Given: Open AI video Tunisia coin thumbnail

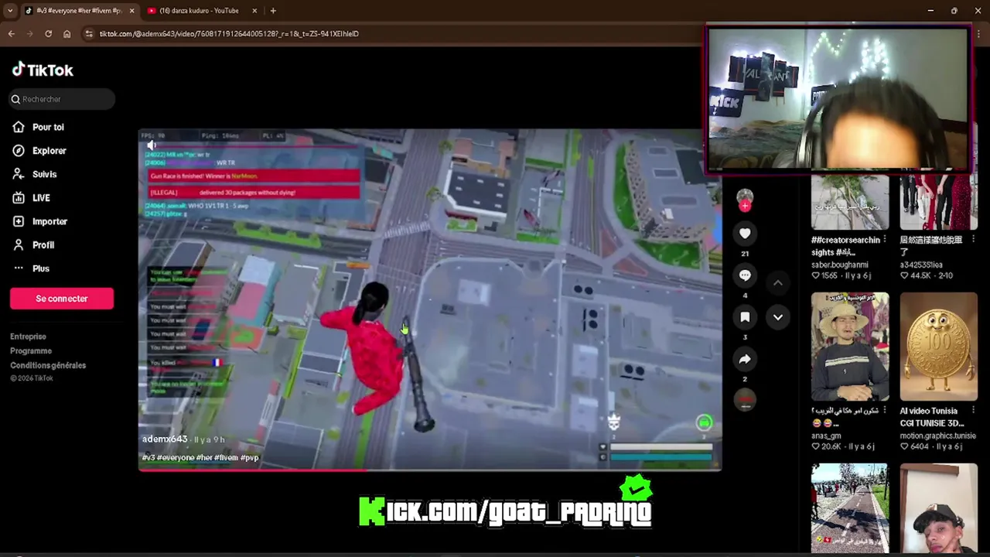Looking at the screenshot, I should (x=938, y=347).
